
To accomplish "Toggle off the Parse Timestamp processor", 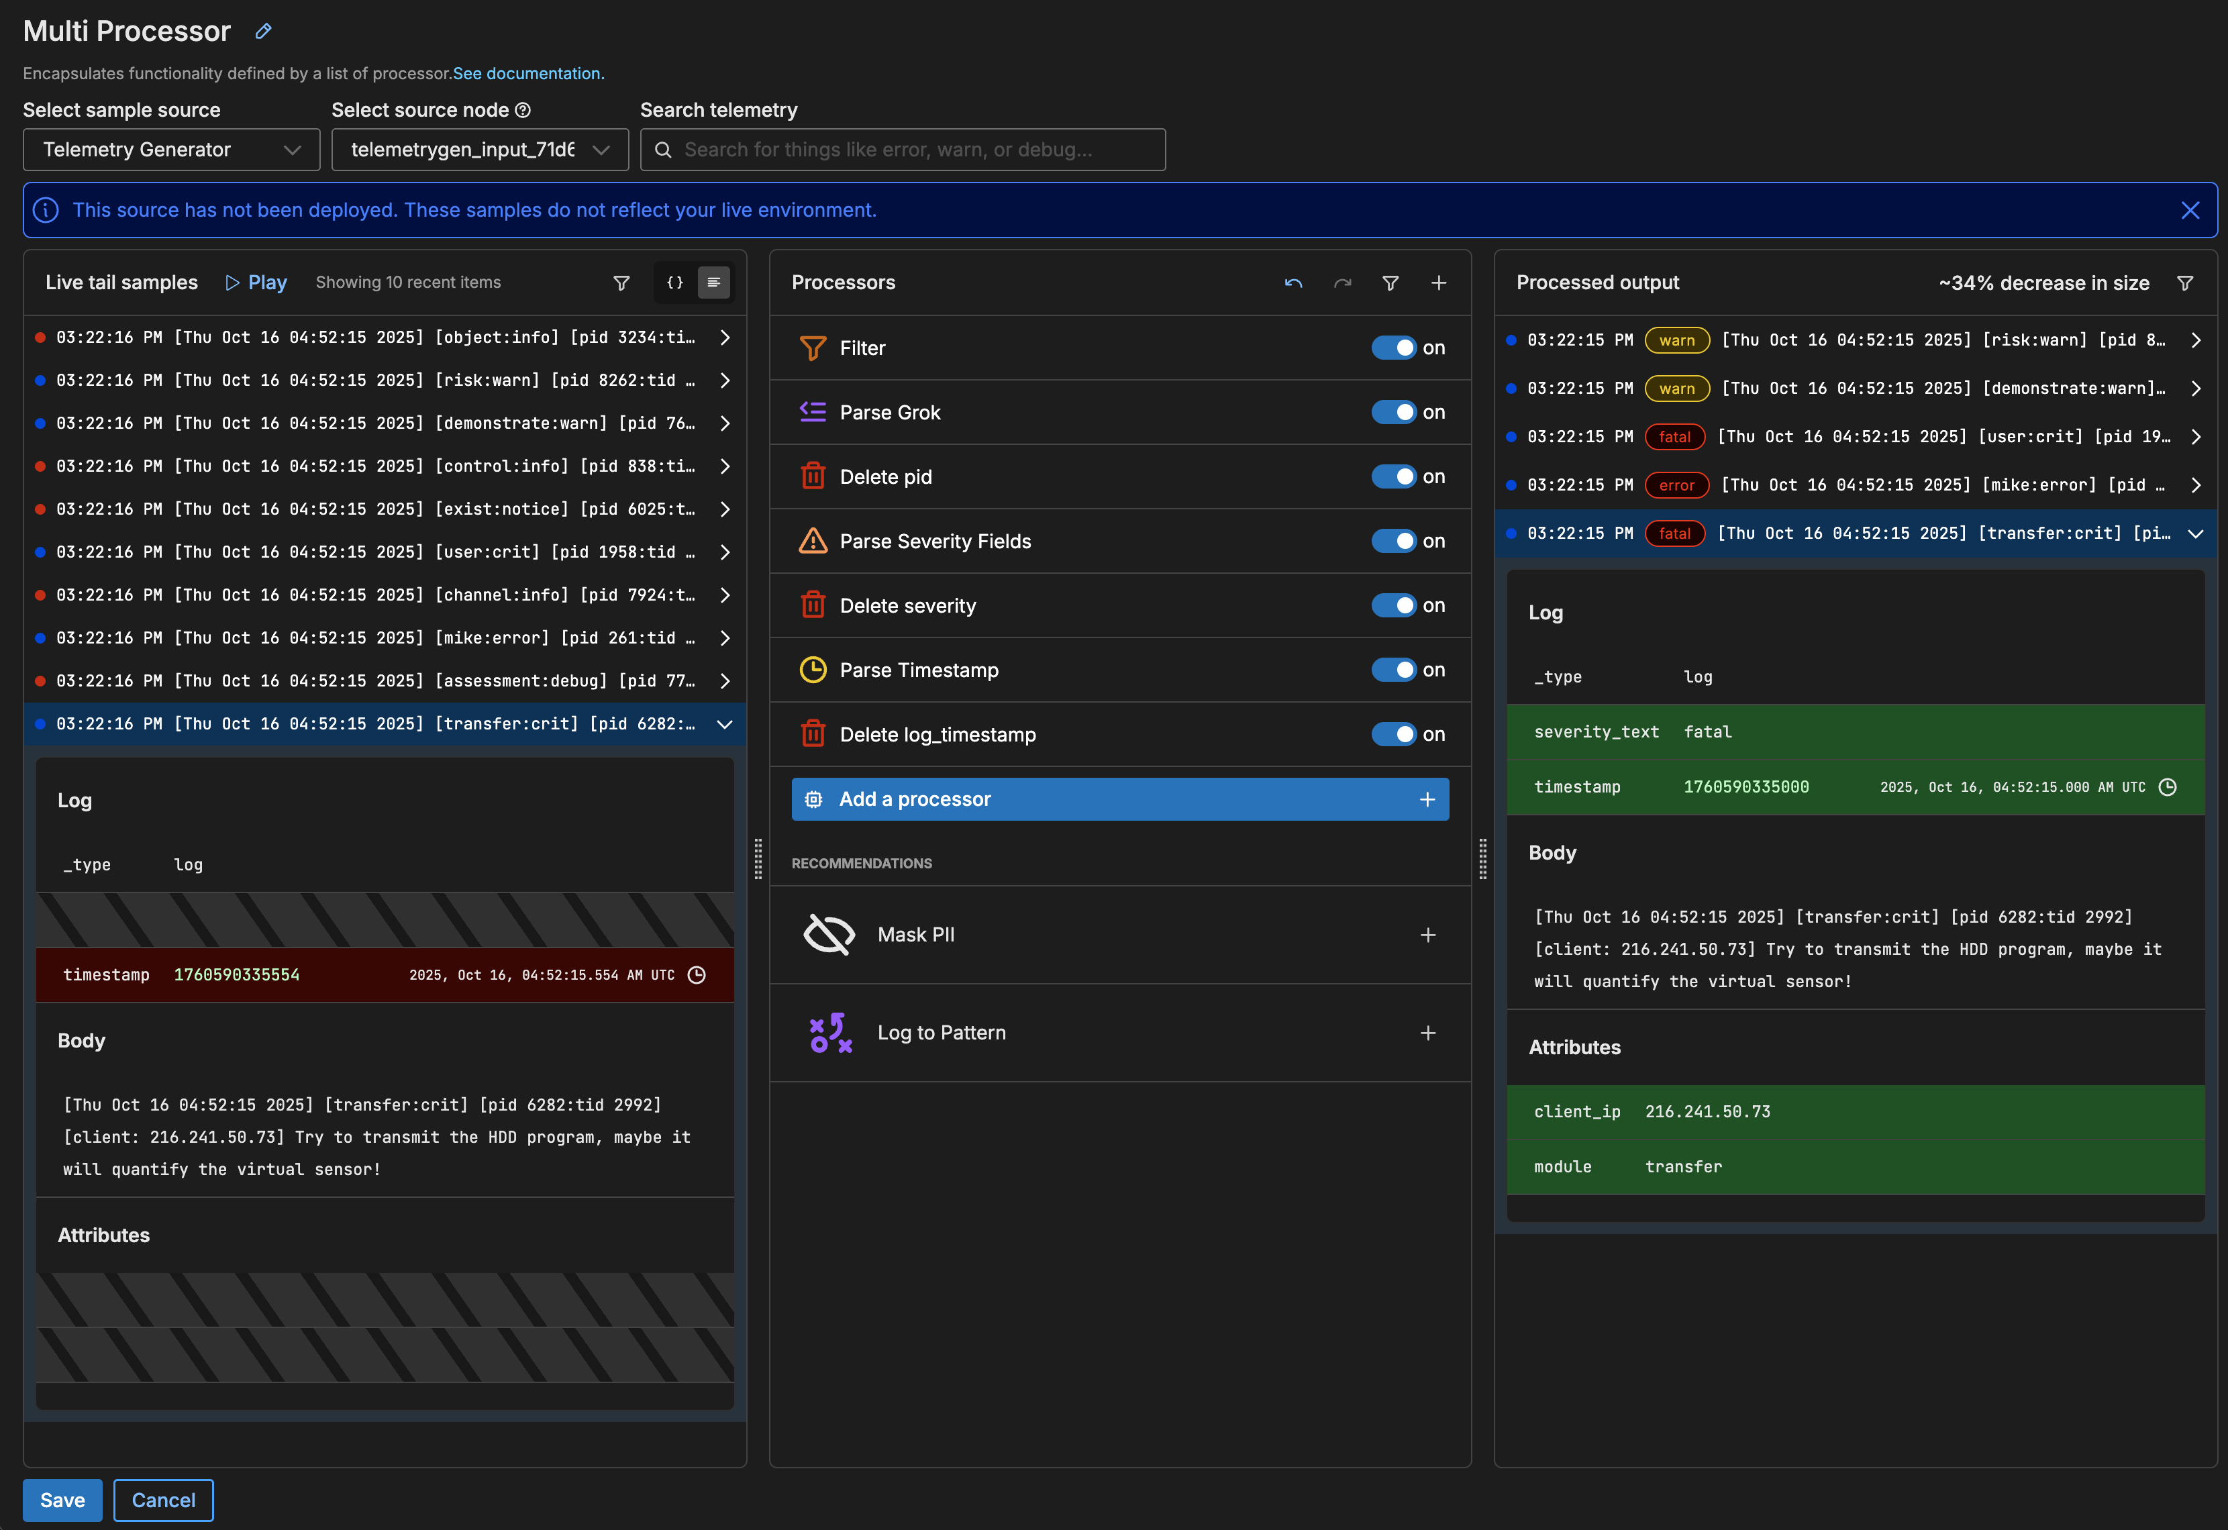I will [1393, 670].
